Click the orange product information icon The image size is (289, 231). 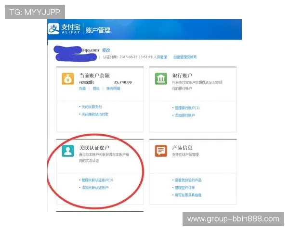(x=161, y=150)
